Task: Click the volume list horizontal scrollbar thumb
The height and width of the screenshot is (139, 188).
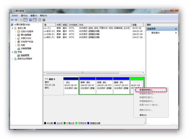Action: (82, 72)
